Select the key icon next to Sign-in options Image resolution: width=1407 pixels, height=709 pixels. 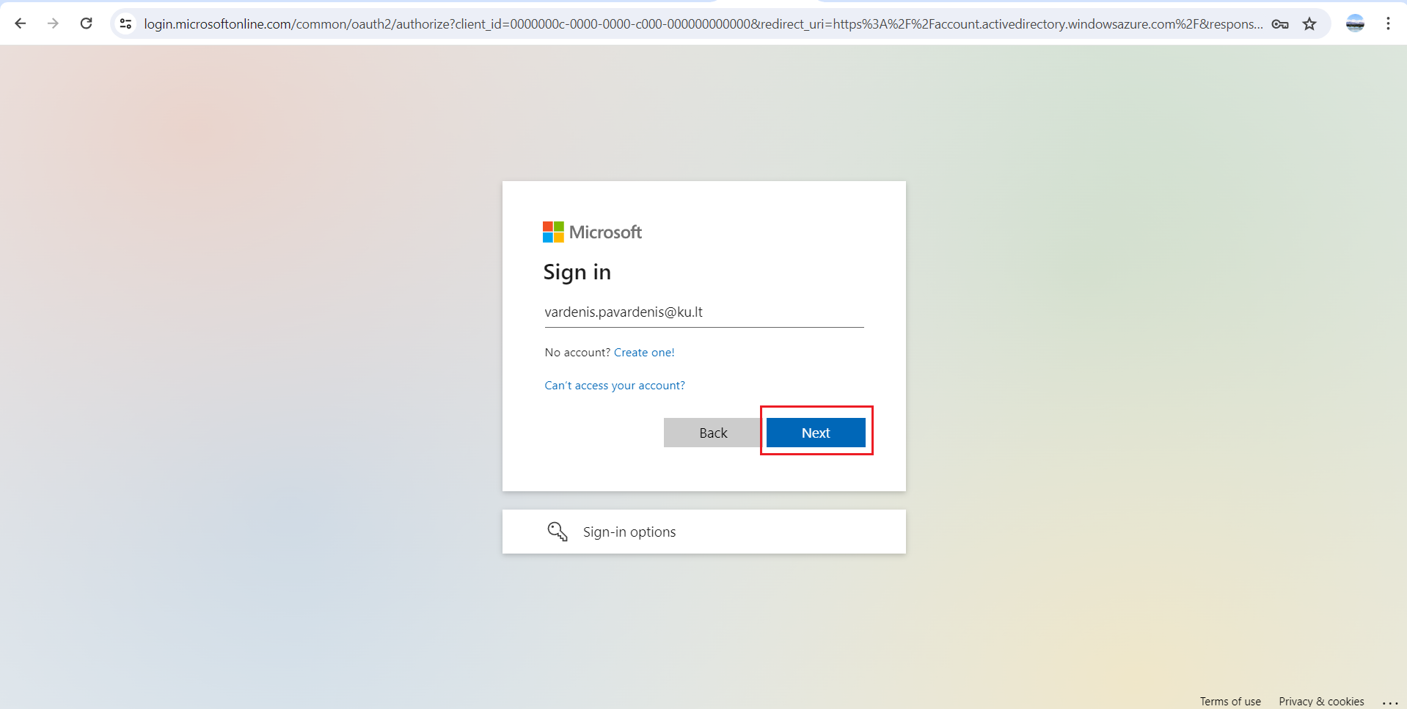[x=558, y=531]
